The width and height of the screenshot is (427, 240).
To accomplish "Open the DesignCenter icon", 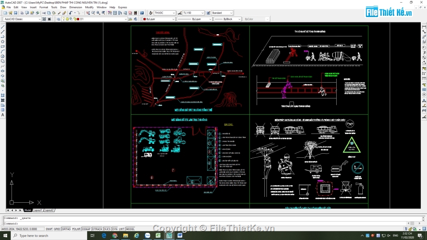I will pos(115,13).
